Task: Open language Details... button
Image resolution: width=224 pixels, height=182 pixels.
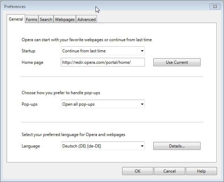Action: (177, 146)
